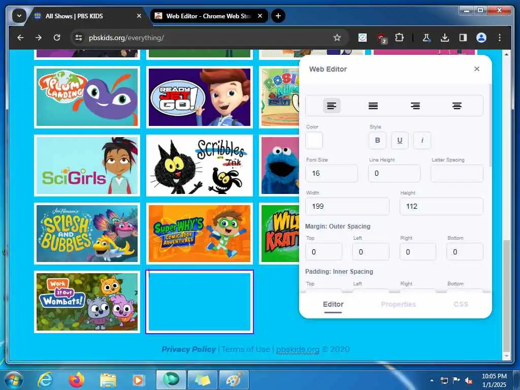Open Super Why's Comic Book Adventures thumbnail
This screenshot has height=390, width=520.
[x=199, y=234]
